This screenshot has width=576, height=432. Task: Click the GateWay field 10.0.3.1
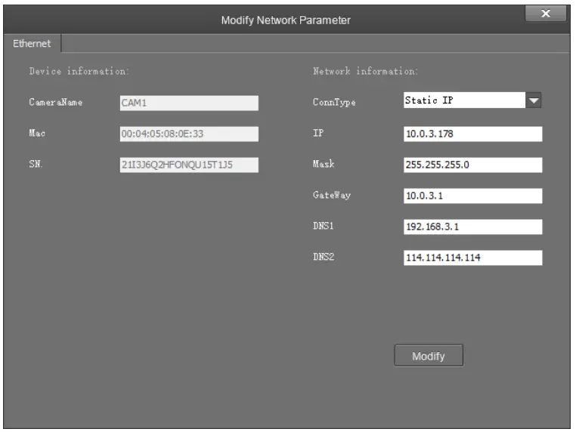472,196
